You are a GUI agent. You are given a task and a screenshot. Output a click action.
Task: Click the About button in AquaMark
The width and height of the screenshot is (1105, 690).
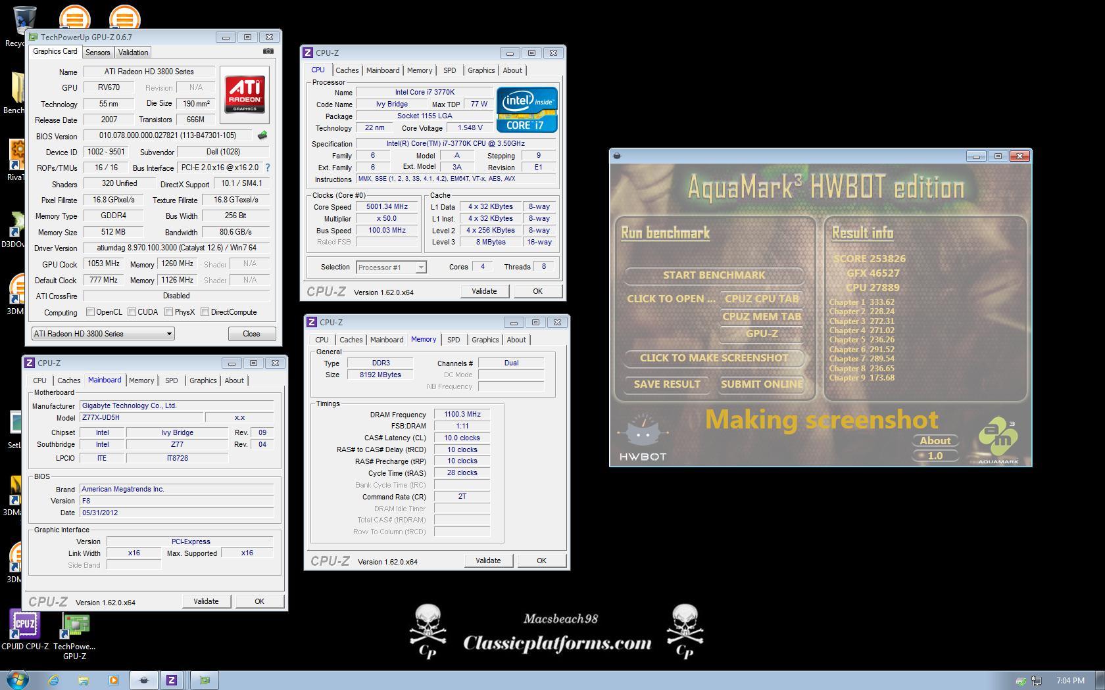[935, 441]
